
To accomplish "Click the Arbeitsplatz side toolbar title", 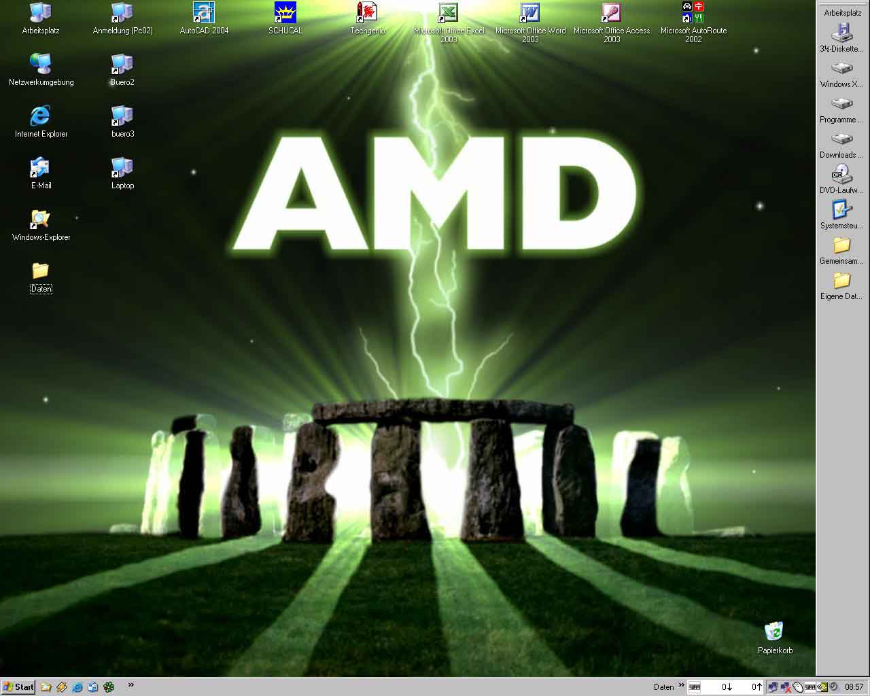I will point(843,12).
